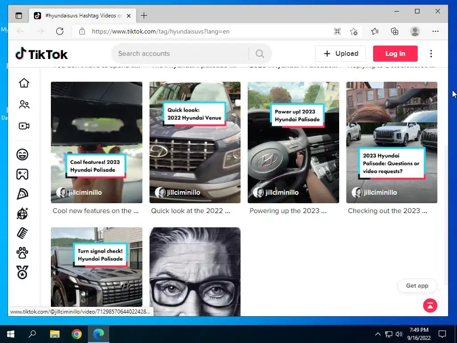Open the Quick look 2022 Hyundai Venue video
The height and width of the screenshot is (343, 457).
pyautogui.click(x=195, y=142)
